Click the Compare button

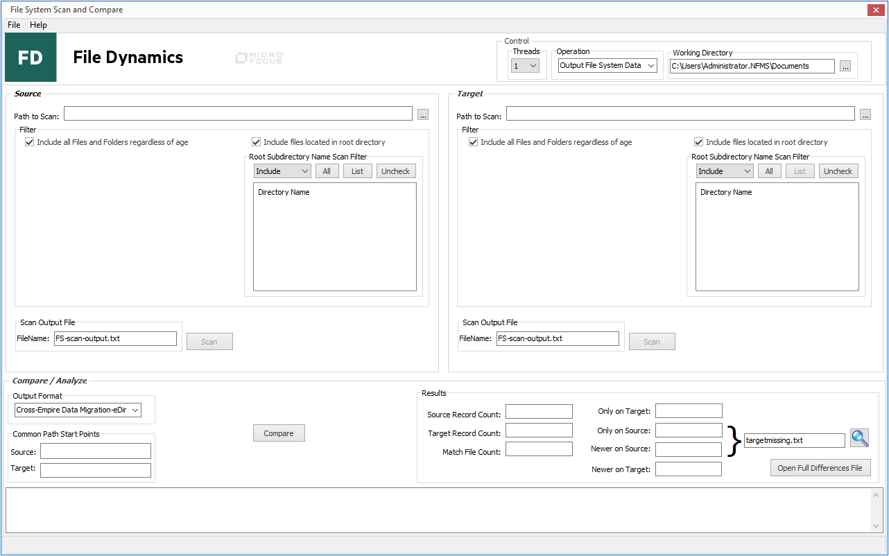coord(279,433)
